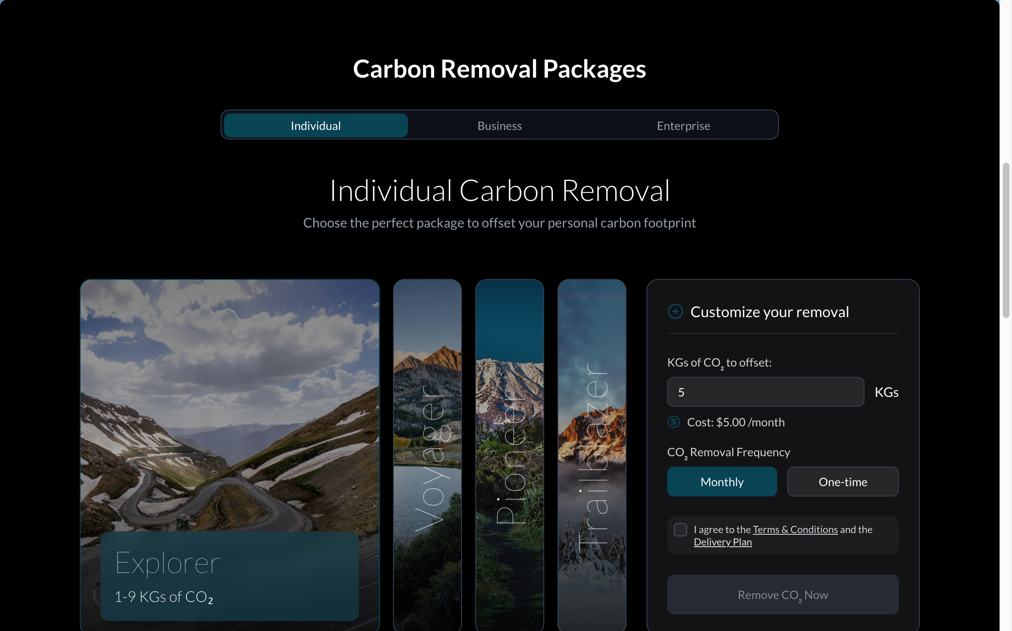This screenshot has height=631, width=1012.
Task: Click the '1-9 KGs of CO2' text
Action: pos(164,597)
